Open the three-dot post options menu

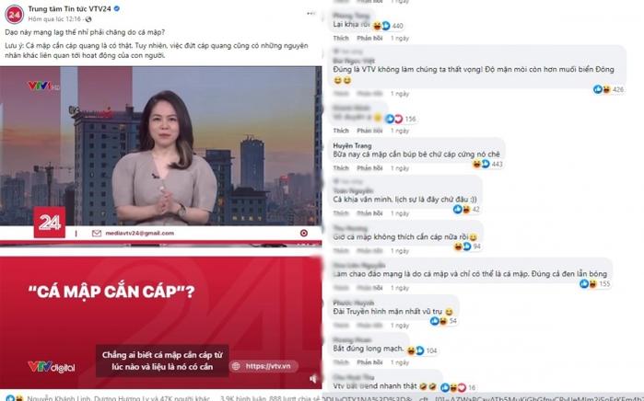tap(310, 14)
